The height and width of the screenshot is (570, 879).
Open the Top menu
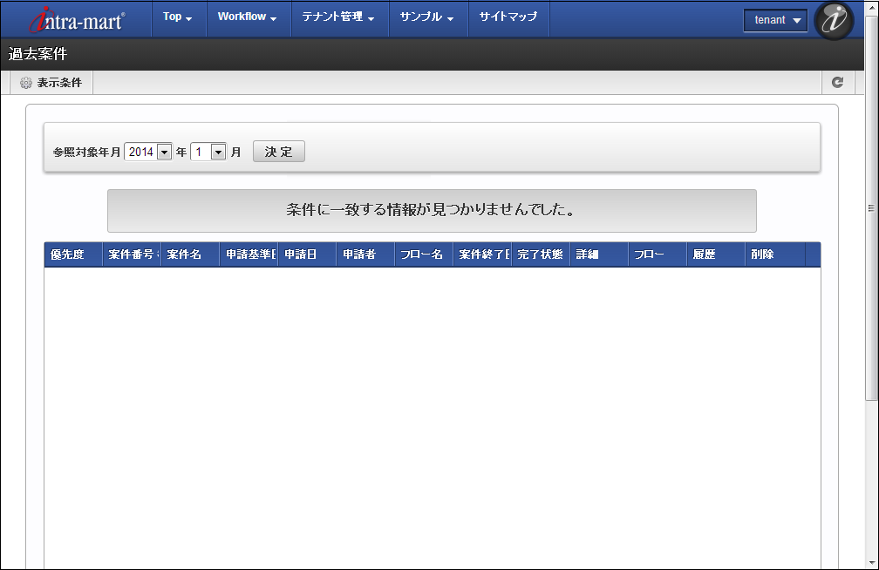tap(177, 17)
